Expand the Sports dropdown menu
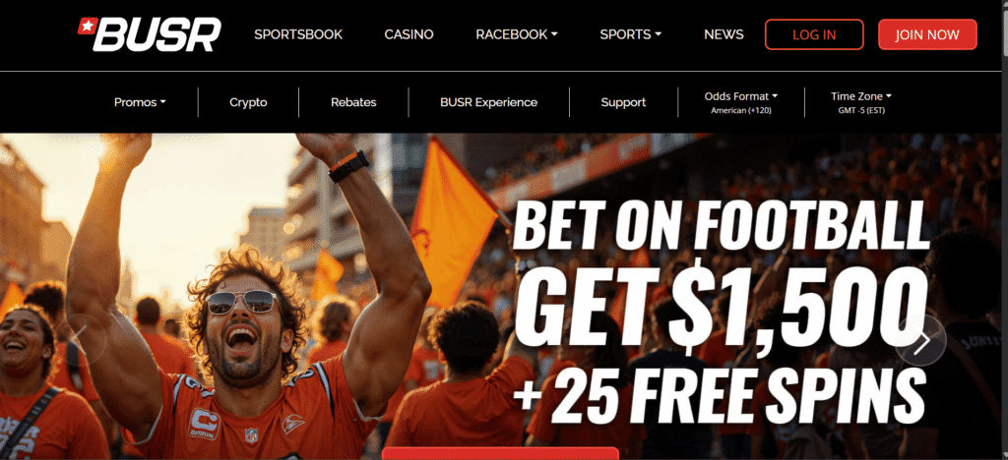The height and width of the screenshot is (460, 1008). (x=631, y=34)
